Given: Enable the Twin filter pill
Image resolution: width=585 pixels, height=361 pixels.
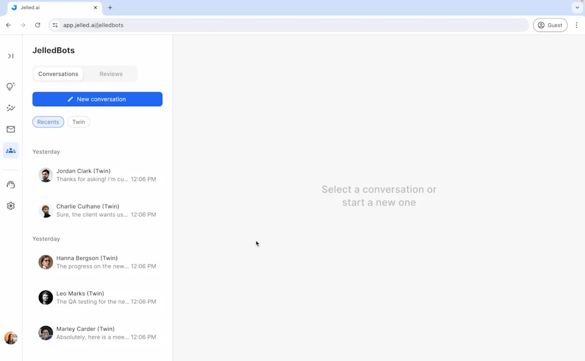Looking at the screenshot, I should pos(78,122).
